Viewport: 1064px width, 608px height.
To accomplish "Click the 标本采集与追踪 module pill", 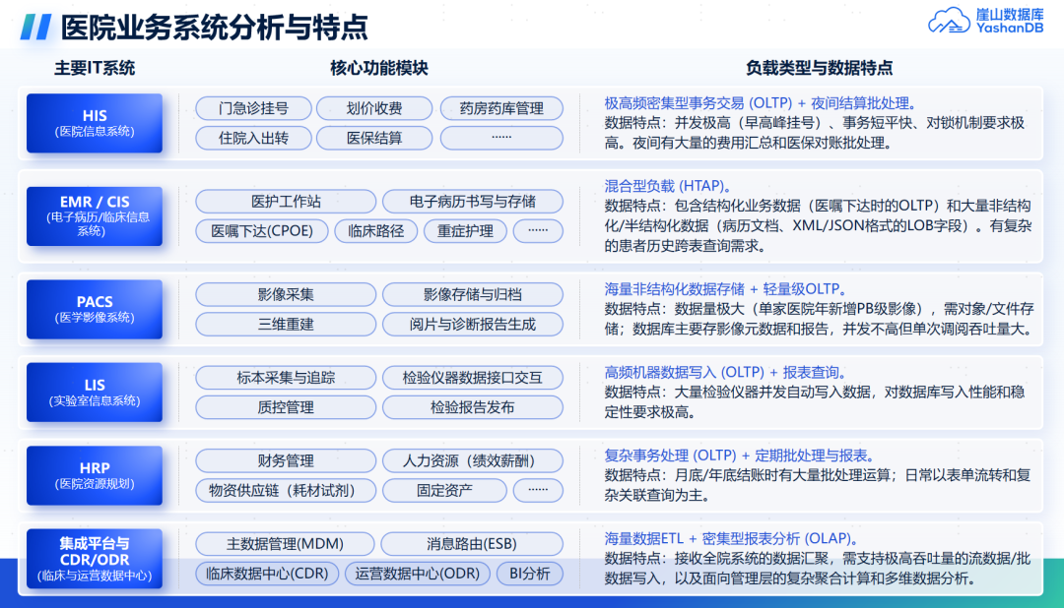I will point(286,378).
